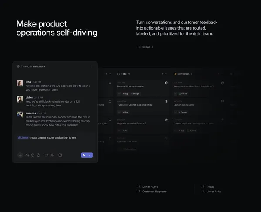
Task: Open pull request 62044 link
Action: (191, 131)
